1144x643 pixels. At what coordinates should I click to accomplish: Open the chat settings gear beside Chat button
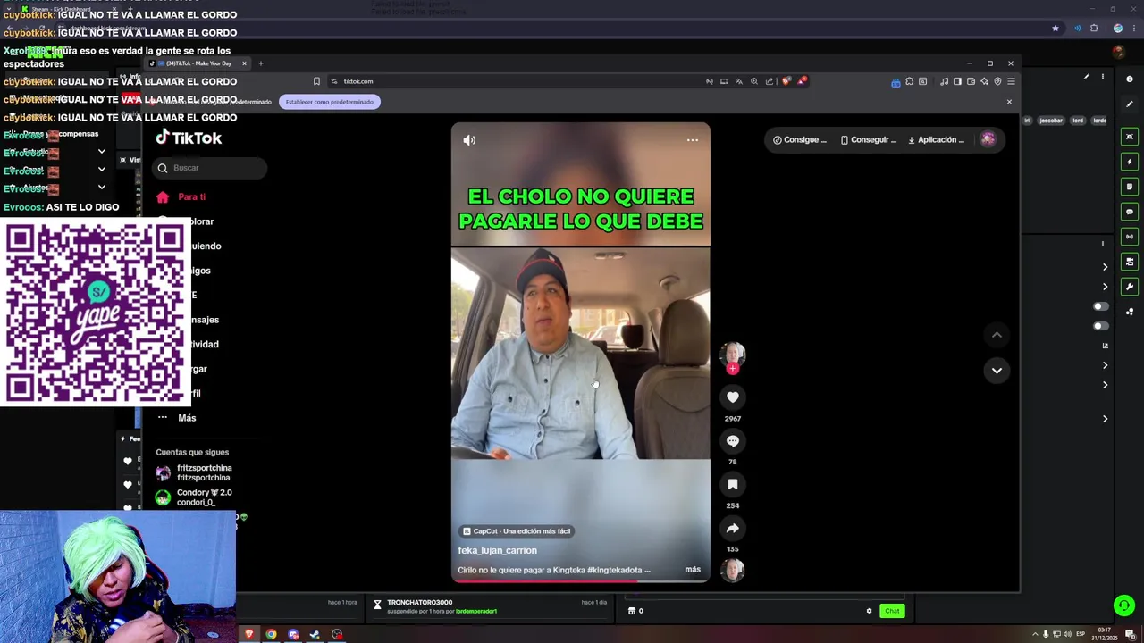[x=869, y=611]
